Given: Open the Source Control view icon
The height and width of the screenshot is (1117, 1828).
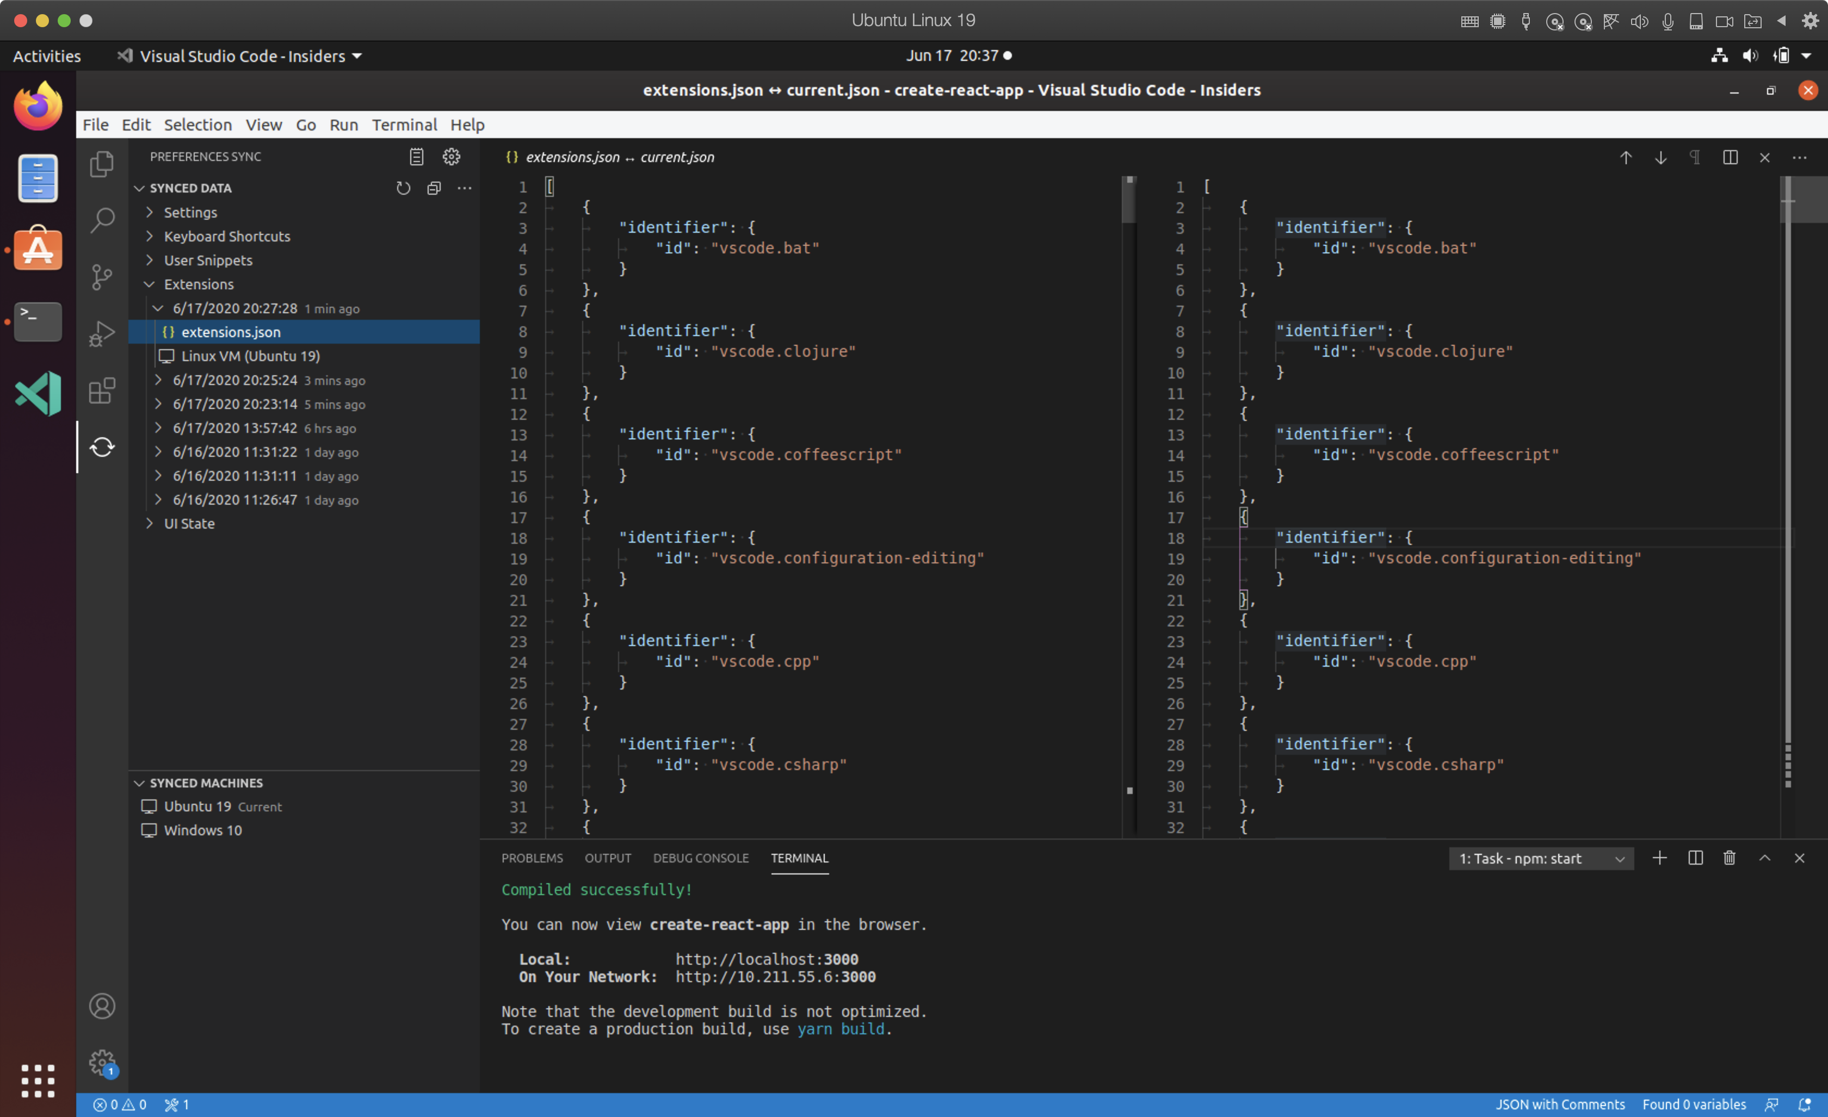Looking at the screenshot, I should click(102, 277).
